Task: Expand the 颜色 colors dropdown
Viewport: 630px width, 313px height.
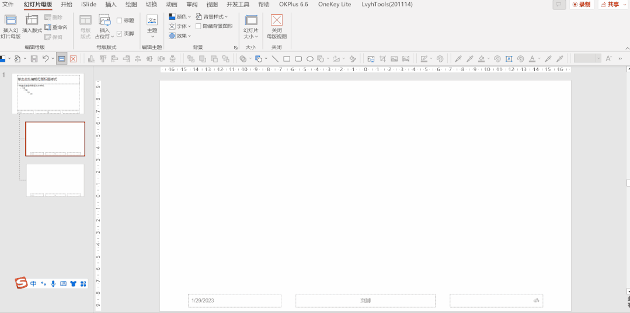Action: tap(180, 16)
